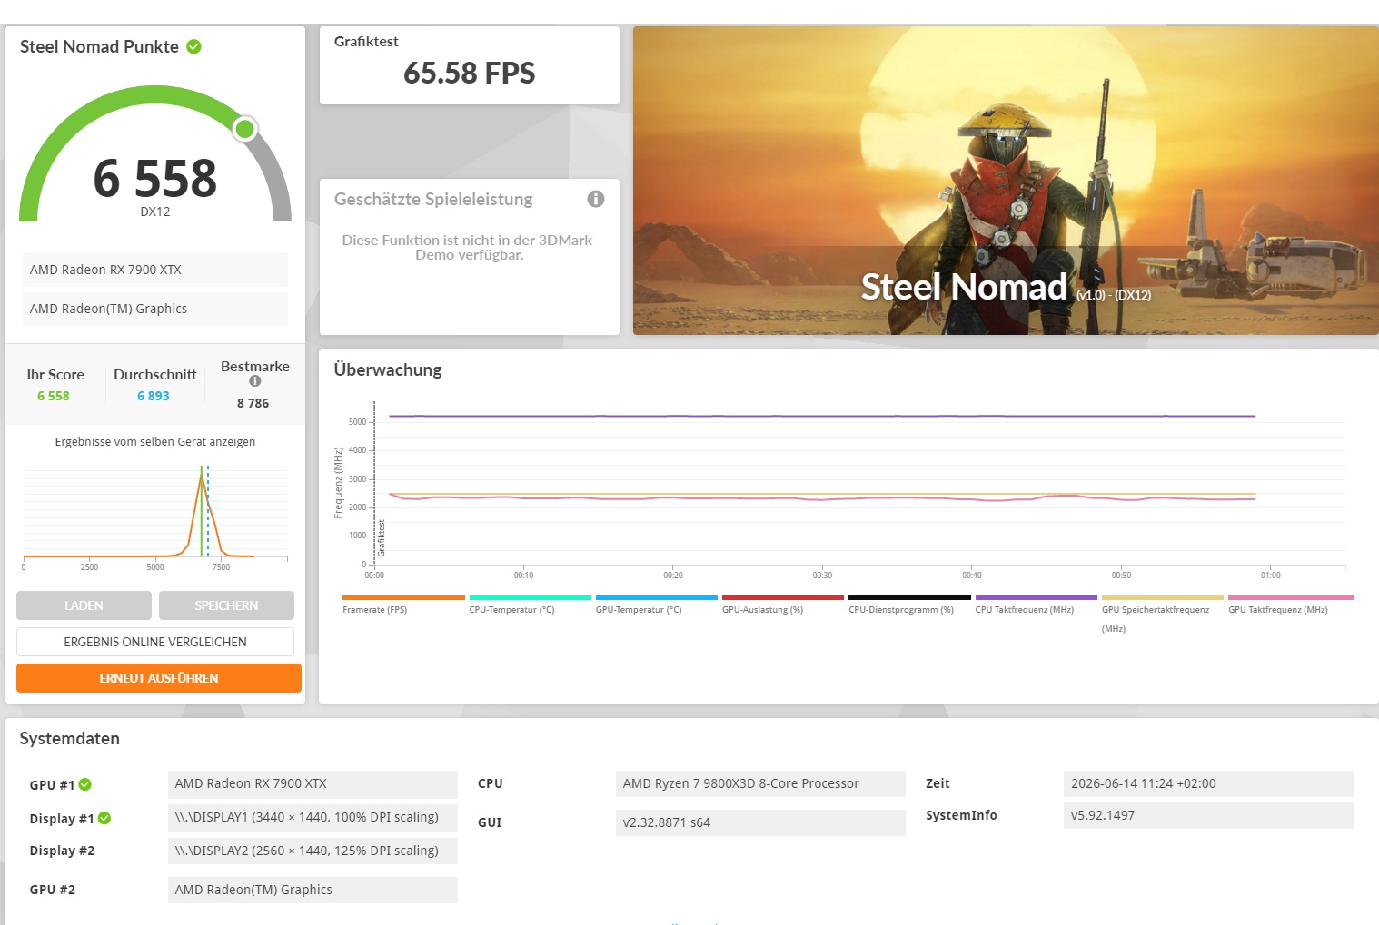1379x925 pixels.
Task: Click the green validation icon beside Display #1
Action: click(x=104, y=818)
